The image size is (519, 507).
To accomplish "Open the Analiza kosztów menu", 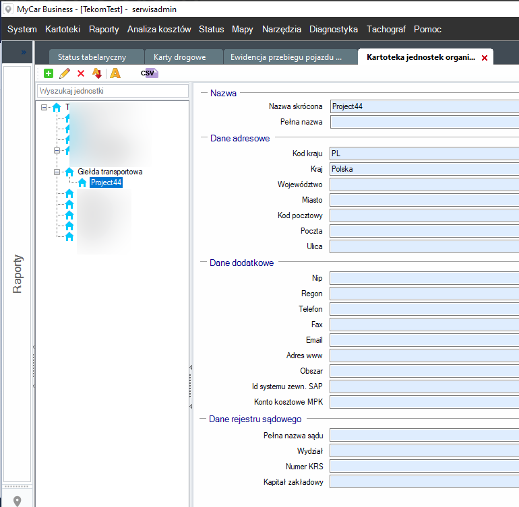I will [159, 29].
